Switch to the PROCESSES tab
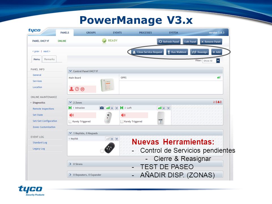The height and width of the screenshot is (204, 272). coord(145,33)
